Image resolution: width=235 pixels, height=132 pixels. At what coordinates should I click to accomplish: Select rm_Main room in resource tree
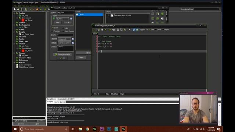click(25, 55)
